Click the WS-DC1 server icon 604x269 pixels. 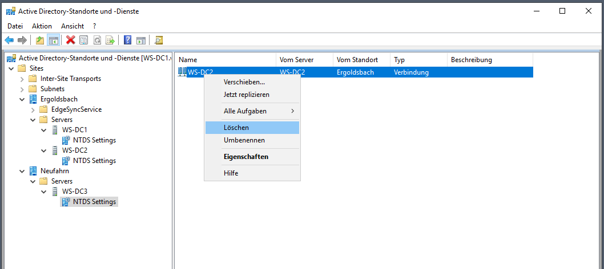(x=55, y=129)
